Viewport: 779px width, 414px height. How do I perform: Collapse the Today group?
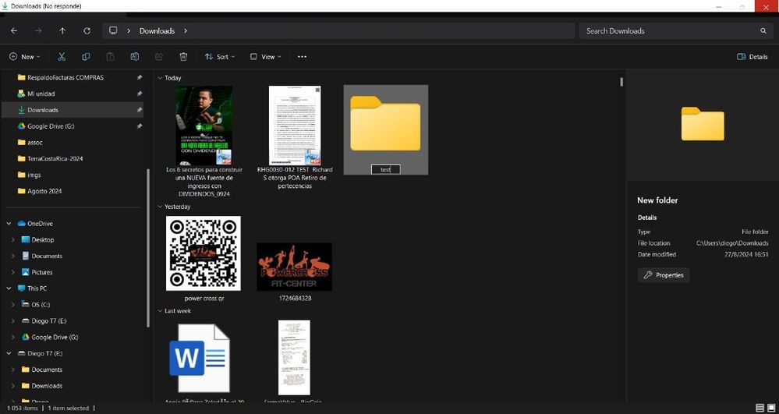[x=160, y=78]
